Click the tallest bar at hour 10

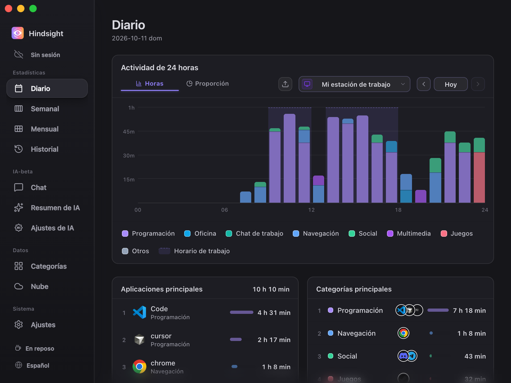(x=290, y=158)
